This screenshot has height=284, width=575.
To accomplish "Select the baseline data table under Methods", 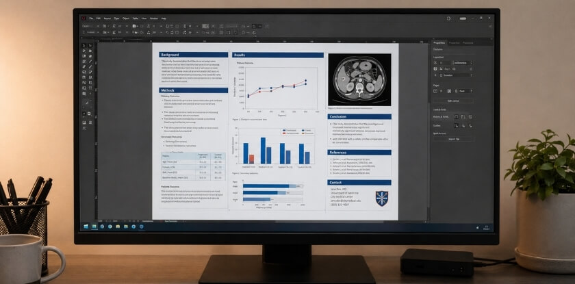I will pos(193,166).
